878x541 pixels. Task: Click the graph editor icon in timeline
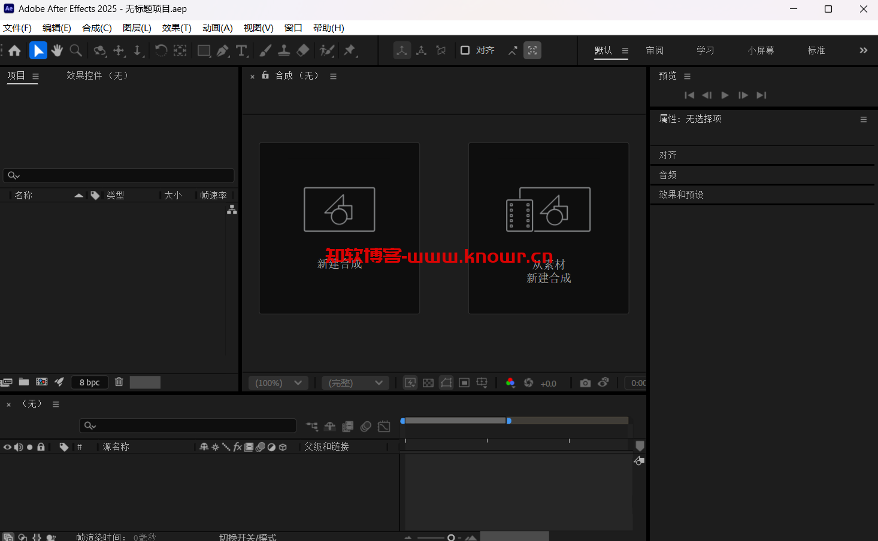click(x=384, y=426)
